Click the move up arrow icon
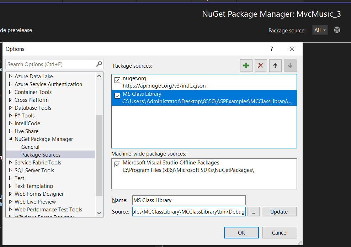 pos(275,65)
